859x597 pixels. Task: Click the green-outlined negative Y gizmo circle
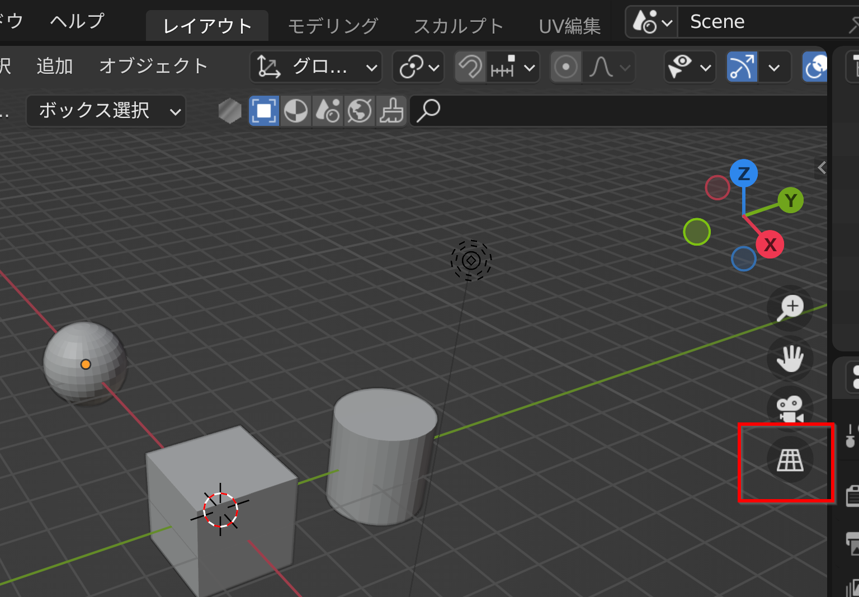[x=697, y=232]
